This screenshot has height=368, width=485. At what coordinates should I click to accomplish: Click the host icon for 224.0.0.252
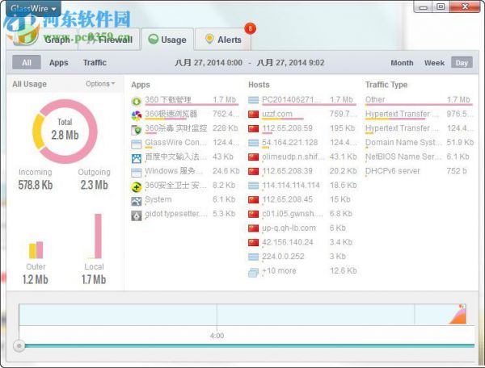click(x=253, y=257)
